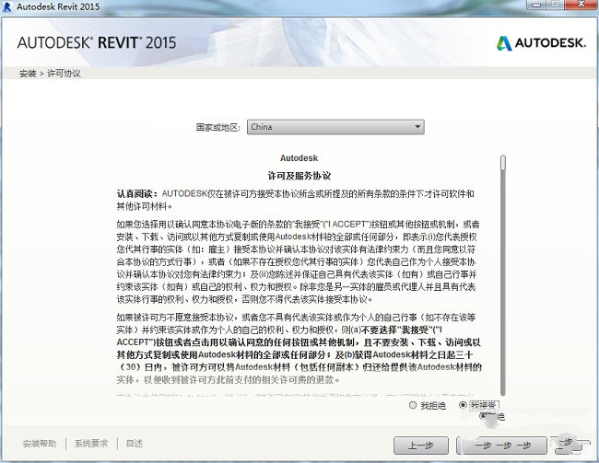Select the 我接受 (I Accept) radio button

[x=463, y=405]
